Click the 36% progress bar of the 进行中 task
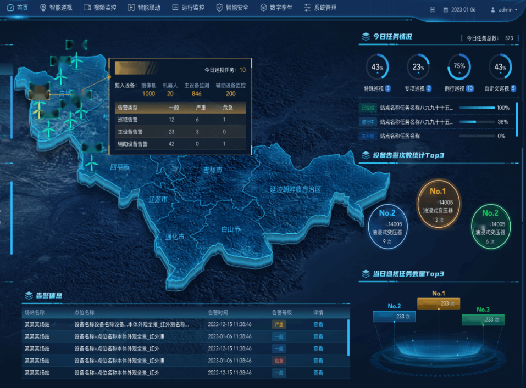The height and width of the screenshot is (388, 526). (x=476, y=122)
